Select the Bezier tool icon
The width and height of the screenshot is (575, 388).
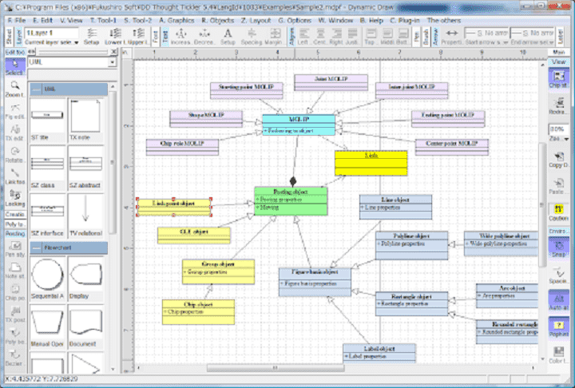point(15,358)
